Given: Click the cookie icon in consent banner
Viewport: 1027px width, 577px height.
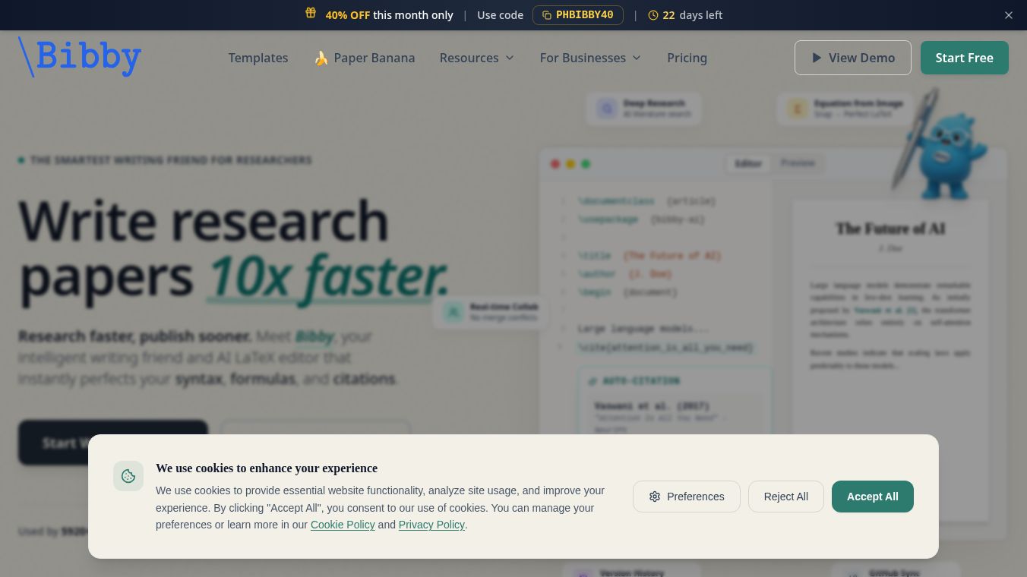Looking at the screenshot, I should [128, 476].
